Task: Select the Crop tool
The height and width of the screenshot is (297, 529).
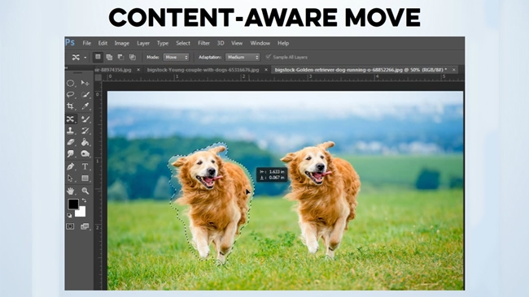Action: 71,106
